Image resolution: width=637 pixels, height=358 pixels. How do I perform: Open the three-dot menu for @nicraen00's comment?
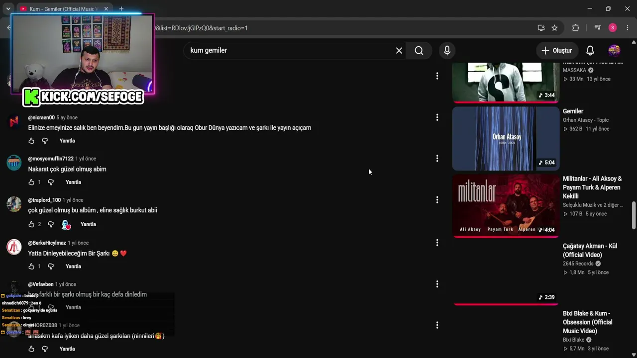[x=437, y=117]
